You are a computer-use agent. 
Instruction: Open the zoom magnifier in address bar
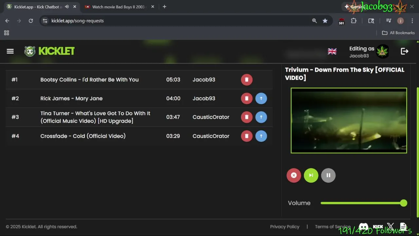(x=315, y=21)
